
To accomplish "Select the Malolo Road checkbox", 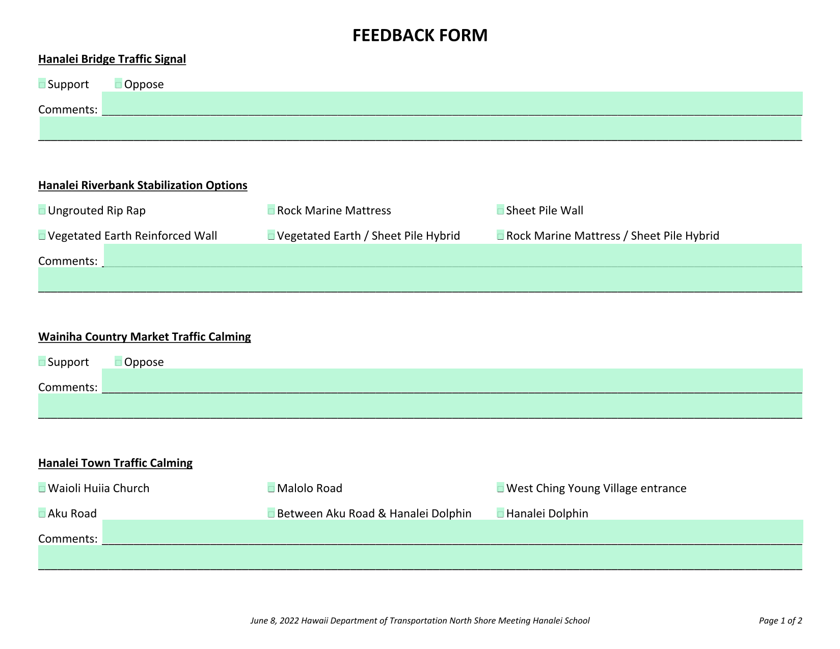I will (272, 488).
